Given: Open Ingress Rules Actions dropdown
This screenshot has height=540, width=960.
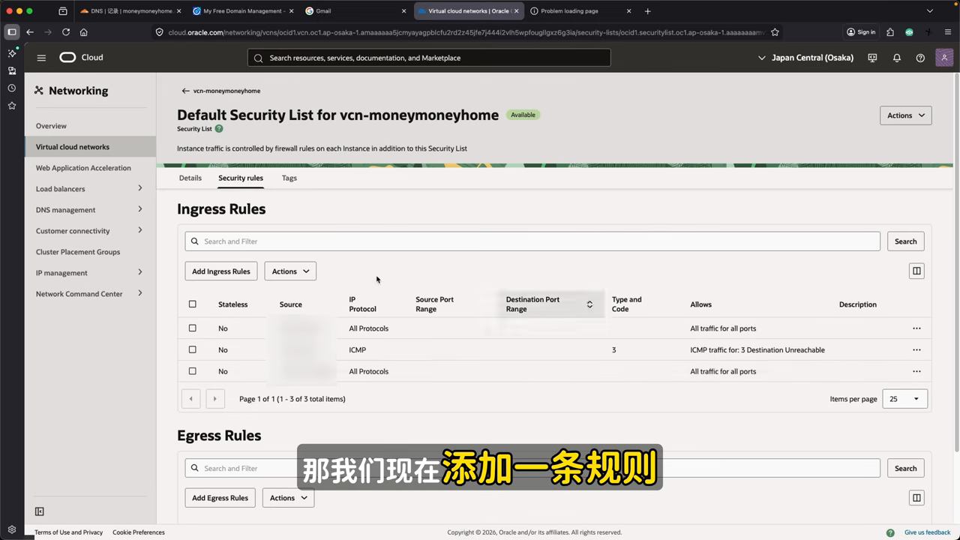Looking at the screenshot, I should coord(290,271).
